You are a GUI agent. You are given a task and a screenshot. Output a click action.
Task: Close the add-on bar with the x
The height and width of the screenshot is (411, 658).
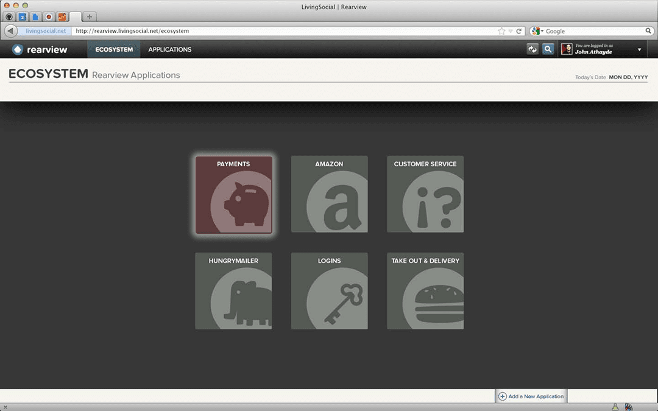5,407
